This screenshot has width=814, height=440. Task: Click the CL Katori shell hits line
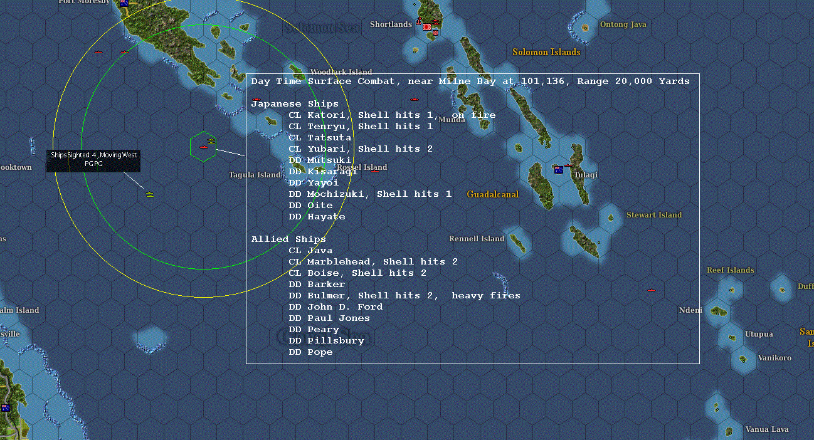[x=392, y=115]
